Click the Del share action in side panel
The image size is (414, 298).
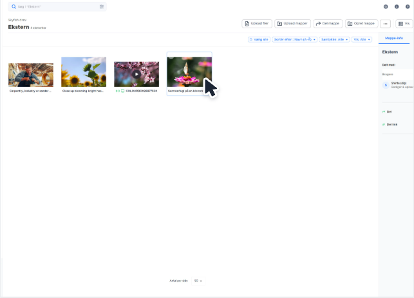pos(387,111)
